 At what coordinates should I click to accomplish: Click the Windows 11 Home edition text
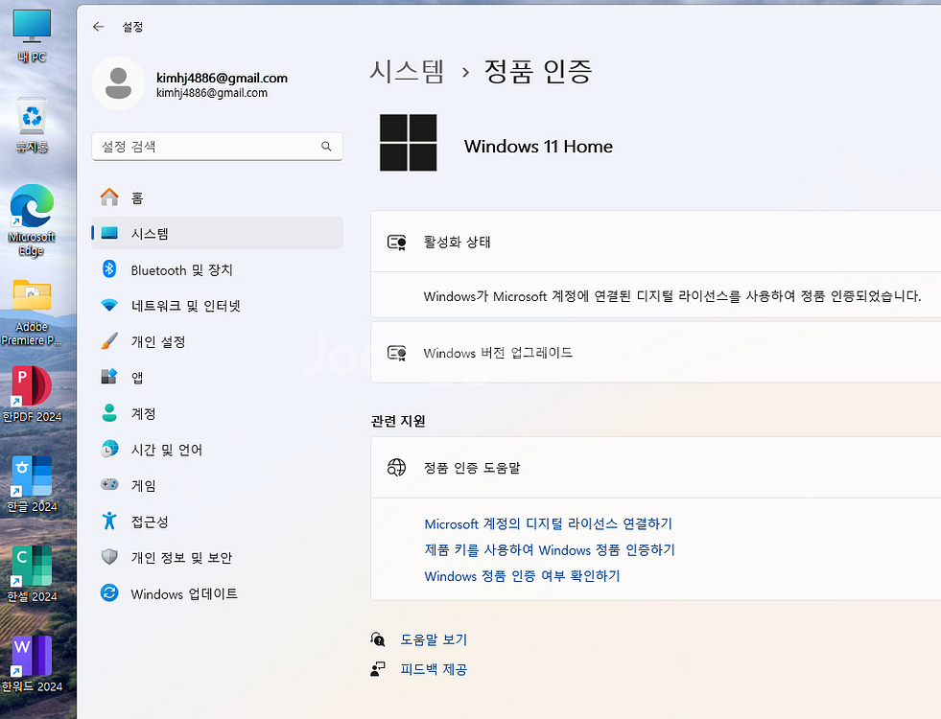pos(538,147)
